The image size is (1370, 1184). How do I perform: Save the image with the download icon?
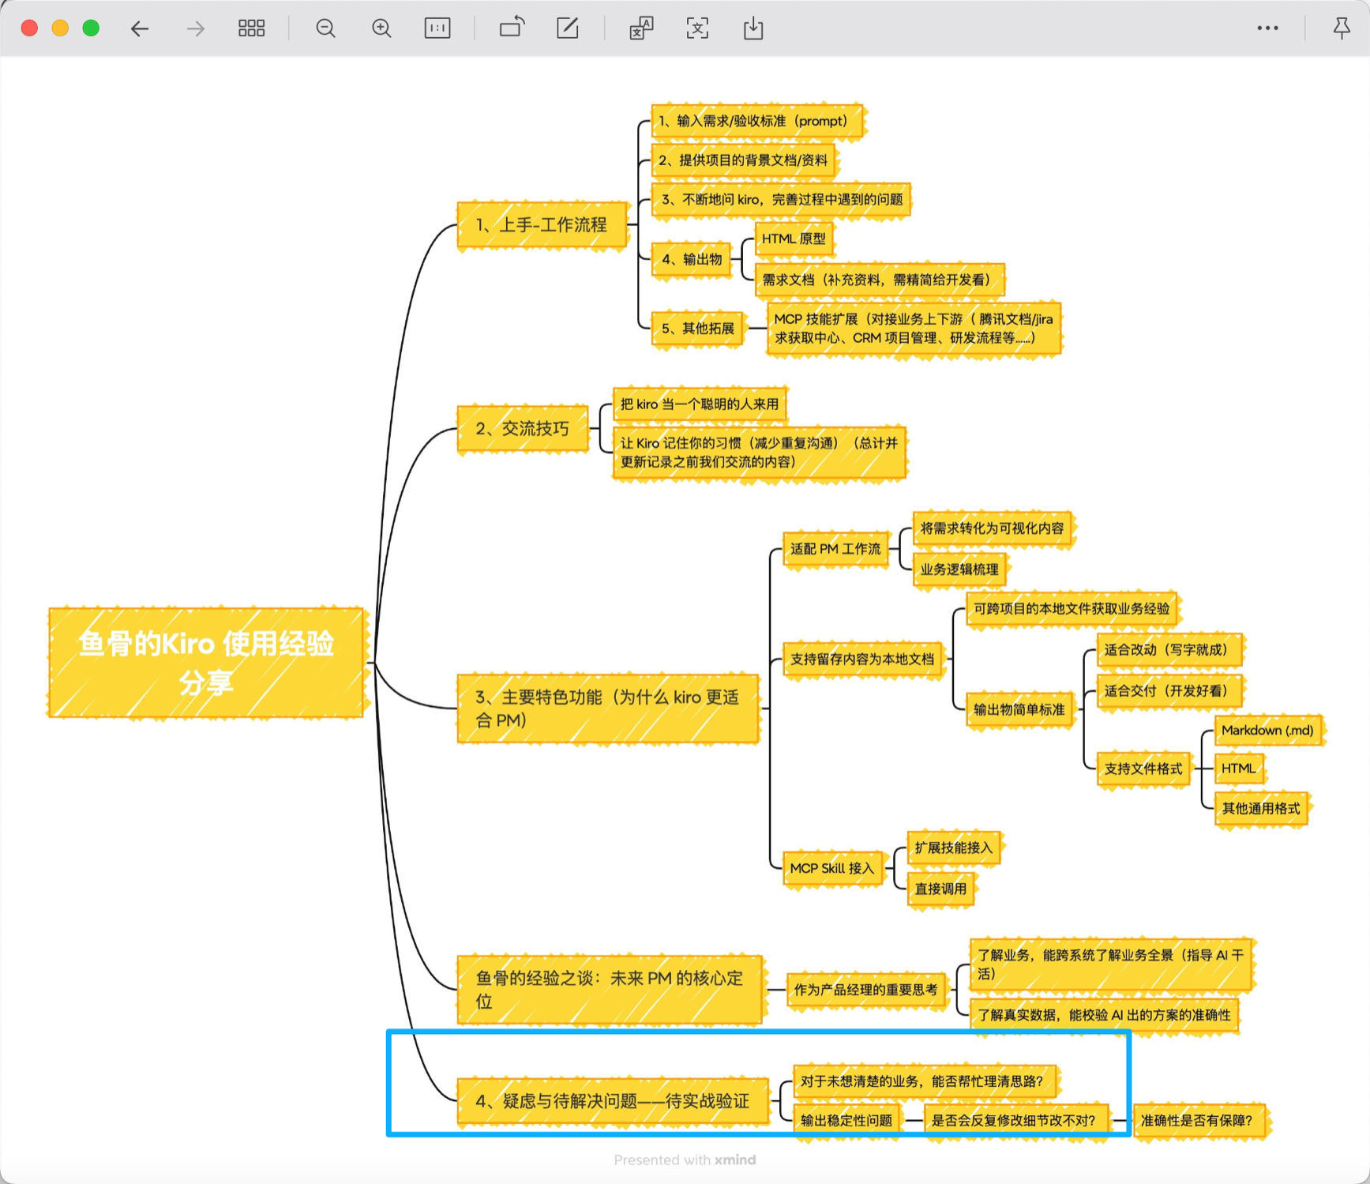[x=753, y=29]
